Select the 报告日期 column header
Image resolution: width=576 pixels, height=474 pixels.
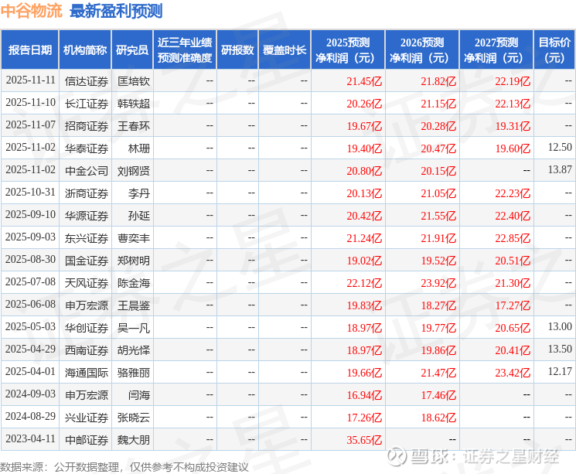(29, 50)
